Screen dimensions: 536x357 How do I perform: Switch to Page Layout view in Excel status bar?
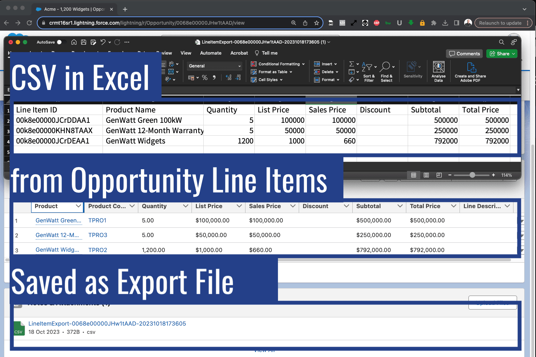426,175
